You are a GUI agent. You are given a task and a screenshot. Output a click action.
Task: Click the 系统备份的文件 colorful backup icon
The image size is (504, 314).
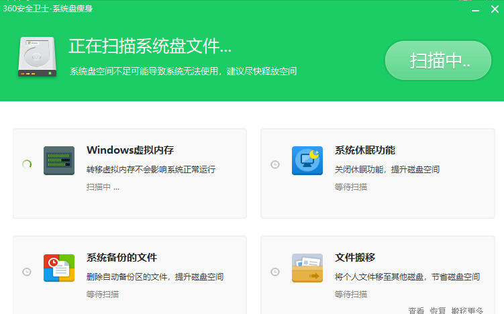[59, 268]
